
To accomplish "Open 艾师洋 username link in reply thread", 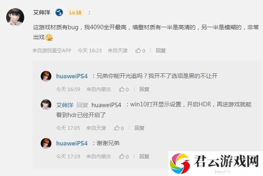I will pyautogui.click(x=65, y=105).
